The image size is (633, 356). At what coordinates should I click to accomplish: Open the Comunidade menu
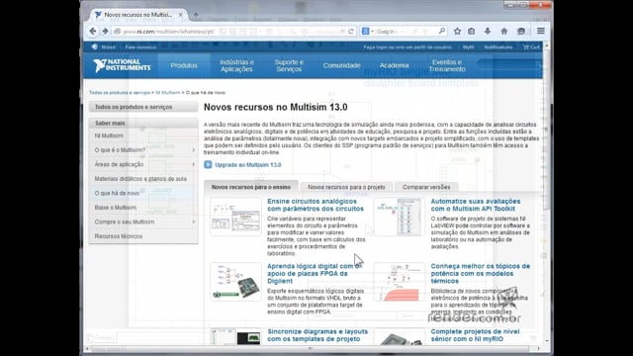pos(341,65)
